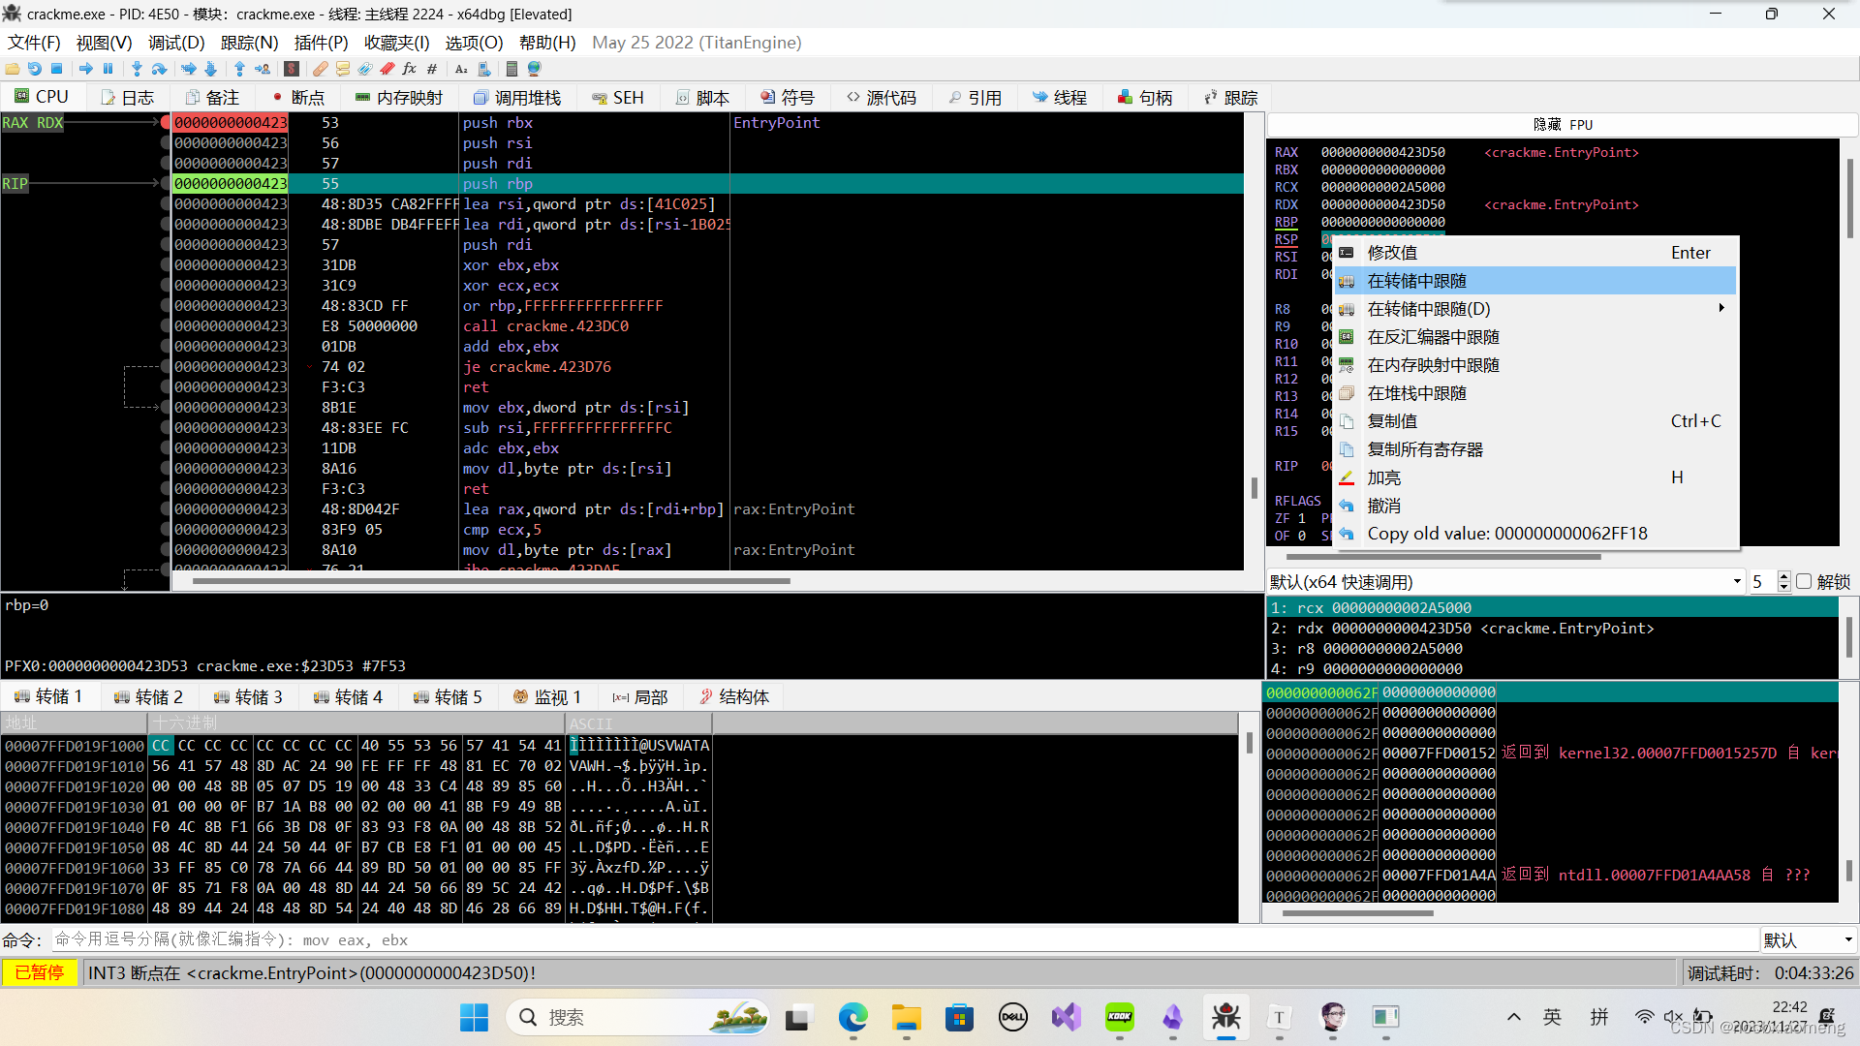The width and height of the screenshot is (1860, 1046).
Task: Open the 调试(D) menu
Action: pos(174,42)
